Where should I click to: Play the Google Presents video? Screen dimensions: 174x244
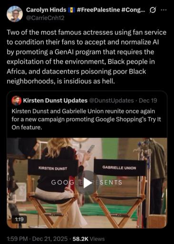point(87,183)
